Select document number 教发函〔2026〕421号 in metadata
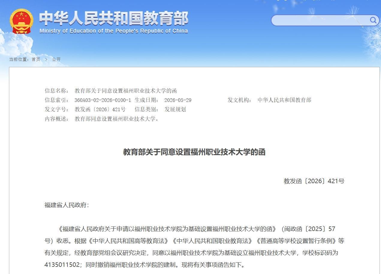Screen dimensions: 381x274 (x=100, y=109)
